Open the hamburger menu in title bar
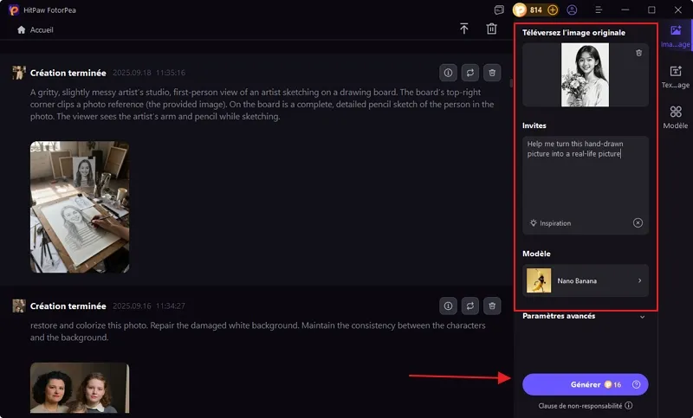693x418 pixels. click(x=599, y=10)
